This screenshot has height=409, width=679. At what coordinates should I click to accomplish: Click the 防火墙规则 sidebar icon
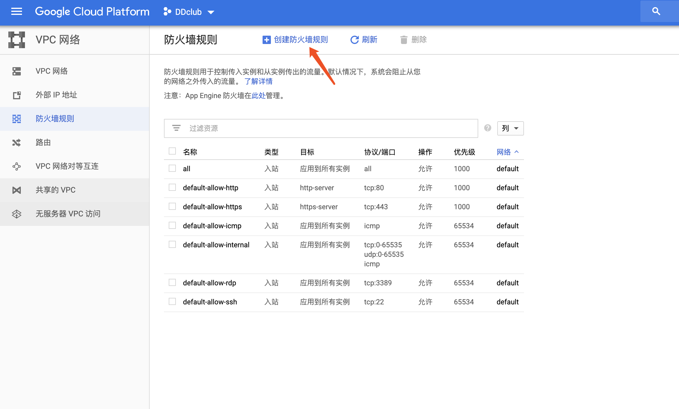tap(17, 119)
